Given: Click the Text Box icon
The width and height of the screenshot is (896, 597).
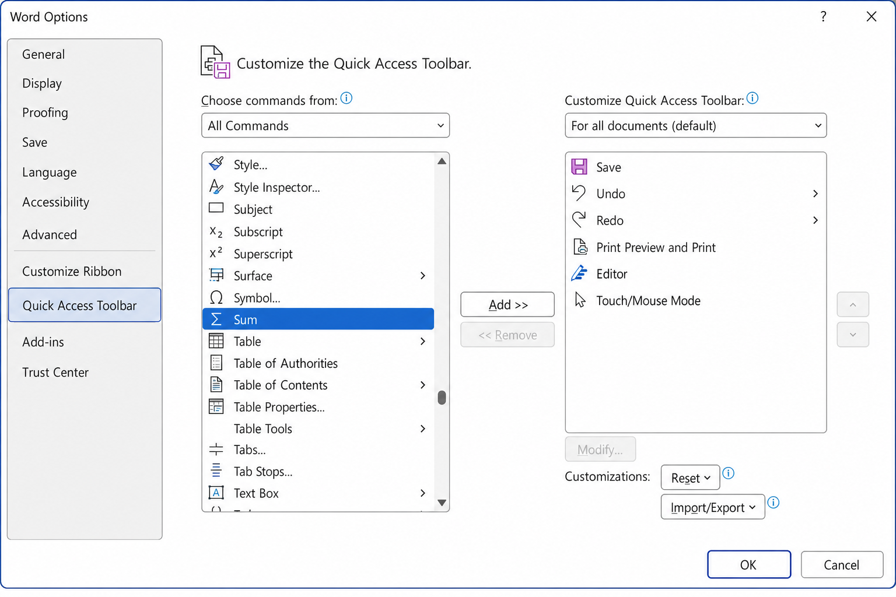Looking at the screenshot, I should click(x=216, y=493).
